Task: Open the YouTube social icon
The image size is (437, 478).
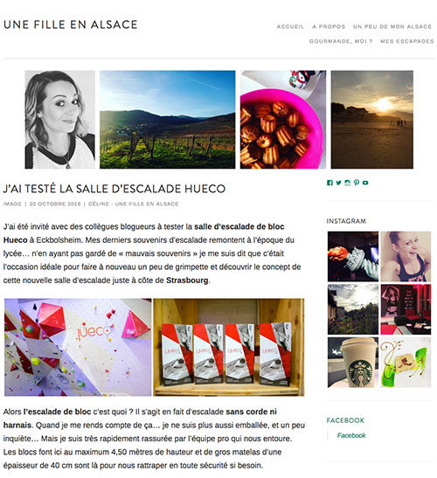Action: click(x=365, y=183)
